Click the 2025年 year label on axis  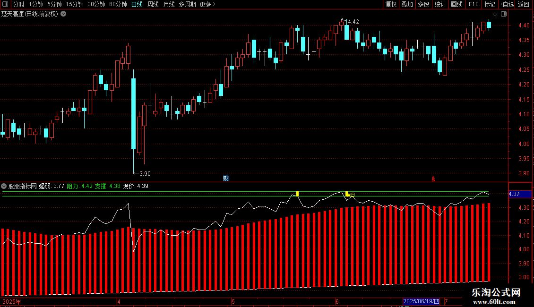12,302
